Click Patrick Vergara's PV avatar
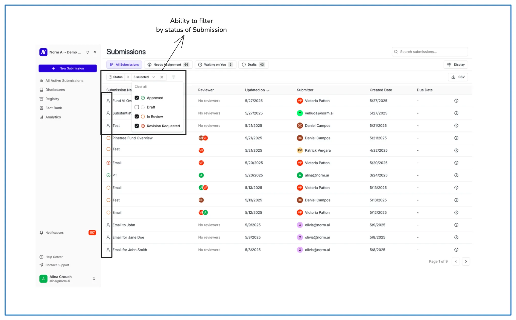This screenshot has width=516, height=320. point(300,150)
